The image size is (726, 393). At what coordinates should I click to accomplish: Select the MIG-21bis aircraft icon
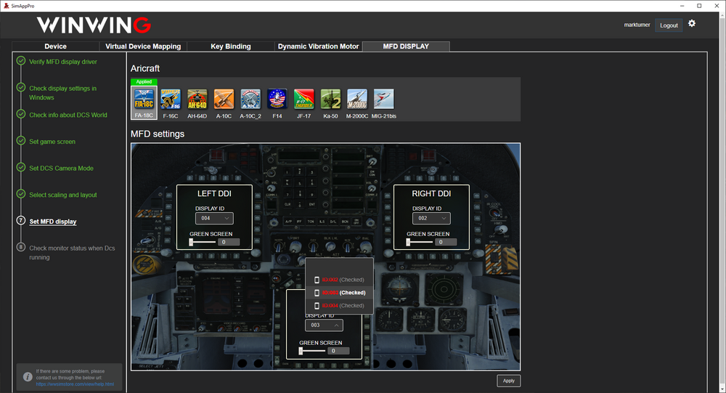coord(383,100)
